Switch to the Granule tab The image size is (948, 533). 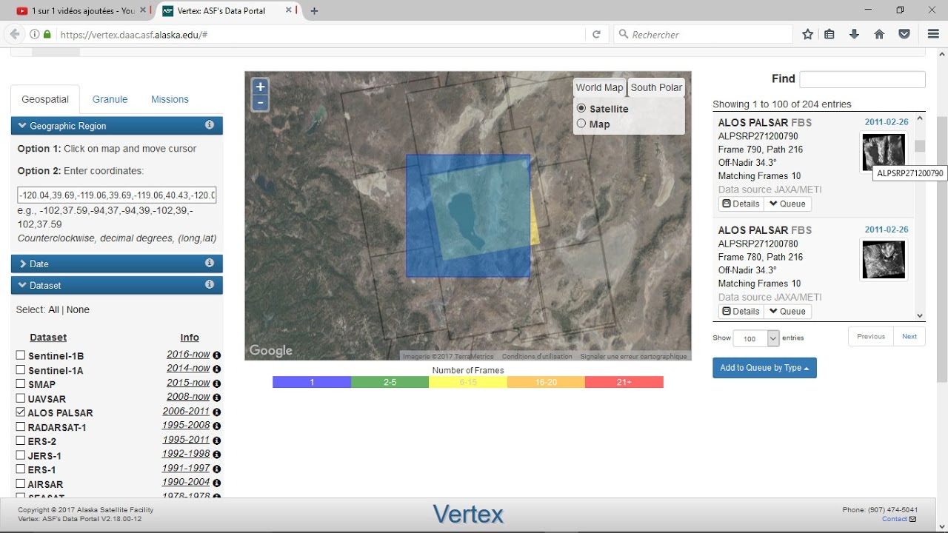point(110,99)
